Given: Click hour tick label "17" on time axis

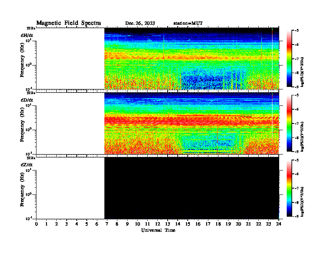Looking at the screenshot, I should click(x=208, y=224).
